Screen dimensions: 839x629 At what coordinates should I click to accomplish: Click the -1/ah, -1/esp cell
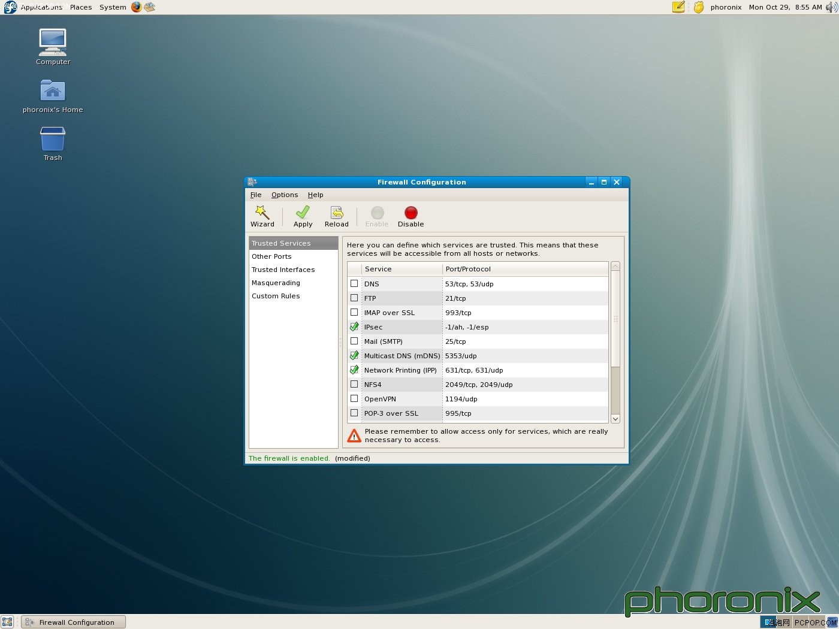coord(525,327)
